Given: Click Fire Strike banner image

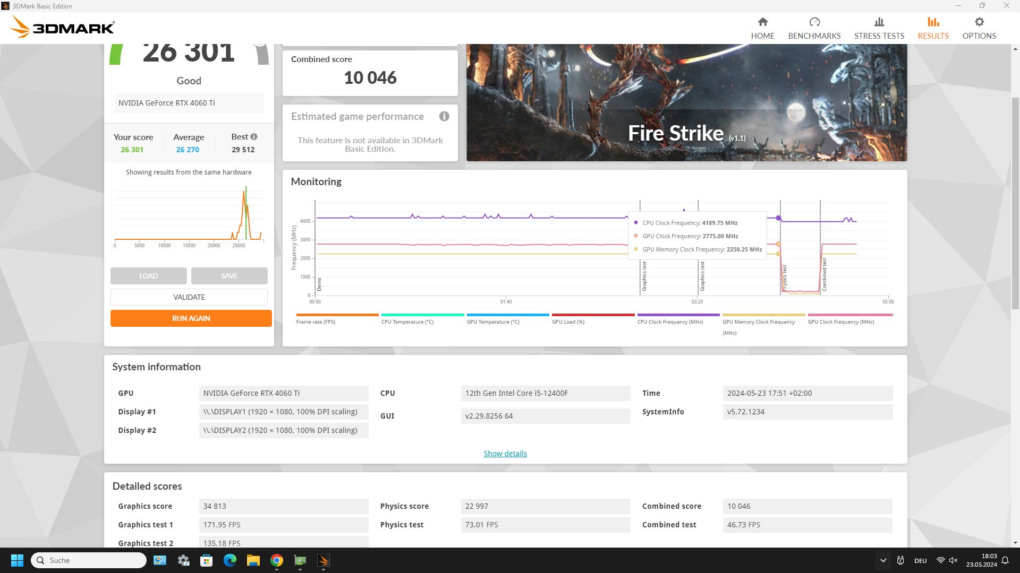Looking at the screenshot, I should (686, 102).
